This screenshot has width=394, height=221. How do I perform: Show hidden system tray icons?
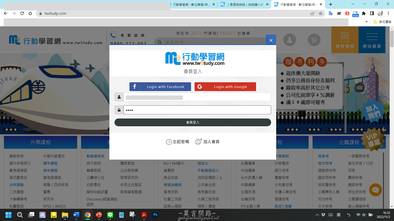317,215
